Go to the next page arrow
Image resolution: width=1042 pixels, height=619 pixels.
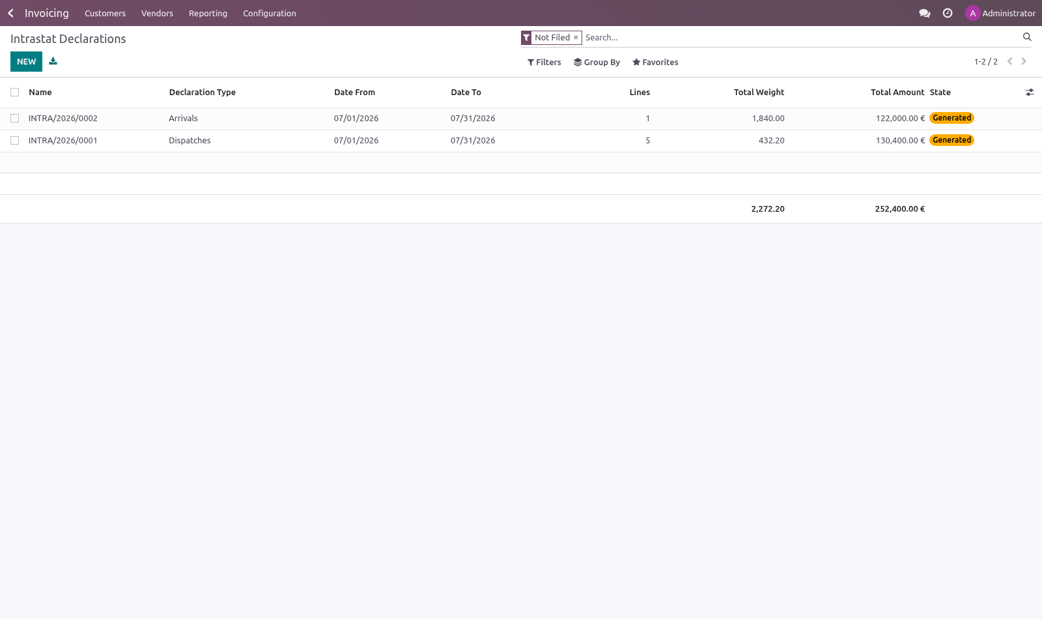tap(1024, 61)
